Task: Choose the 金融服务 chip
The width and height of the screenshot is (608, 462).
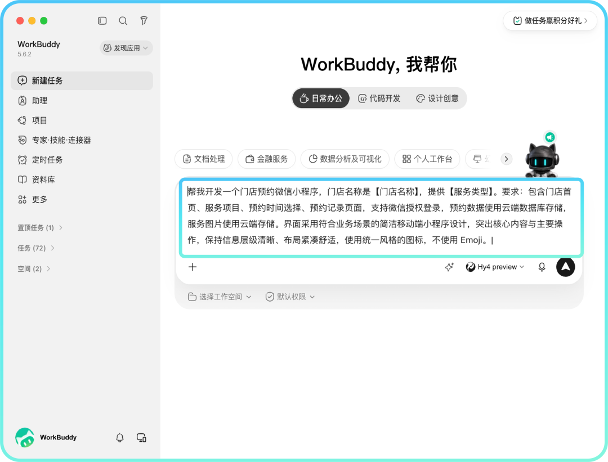Action: 267,159
